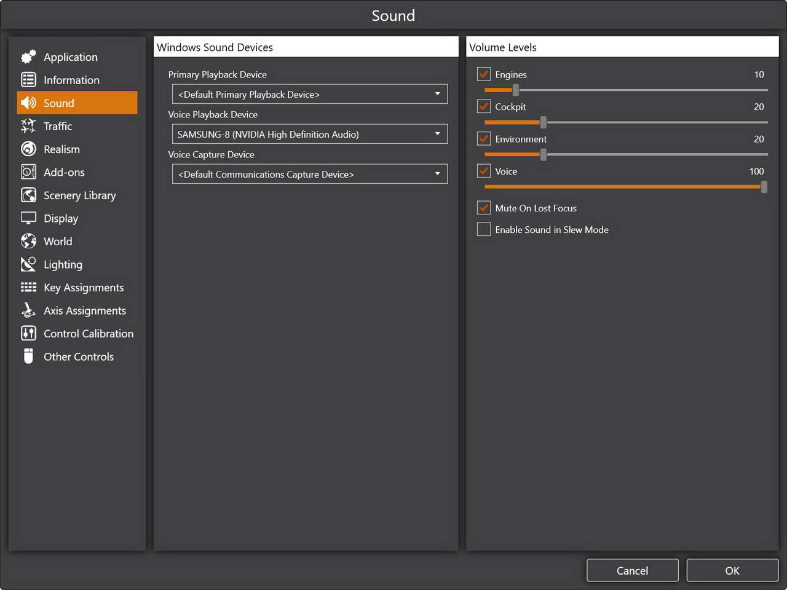Click the Application gear icon in sidebar
Image resolution: width=787 pixels, height=590 pixels.
28,57
